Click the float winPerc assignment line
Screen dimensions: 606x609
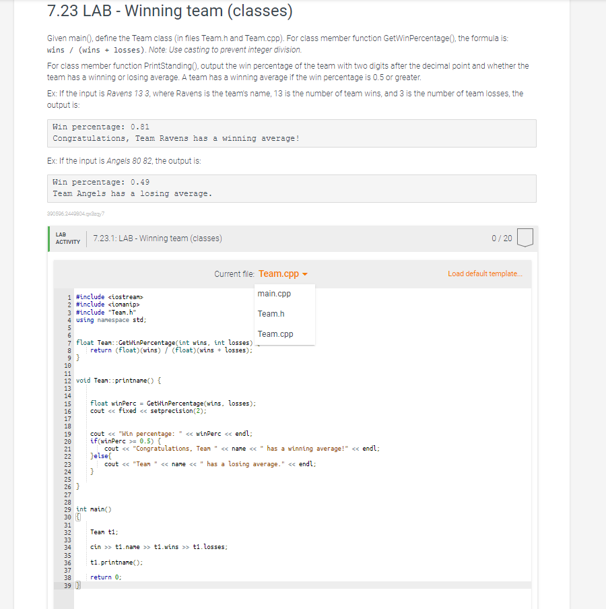(173, 404)
